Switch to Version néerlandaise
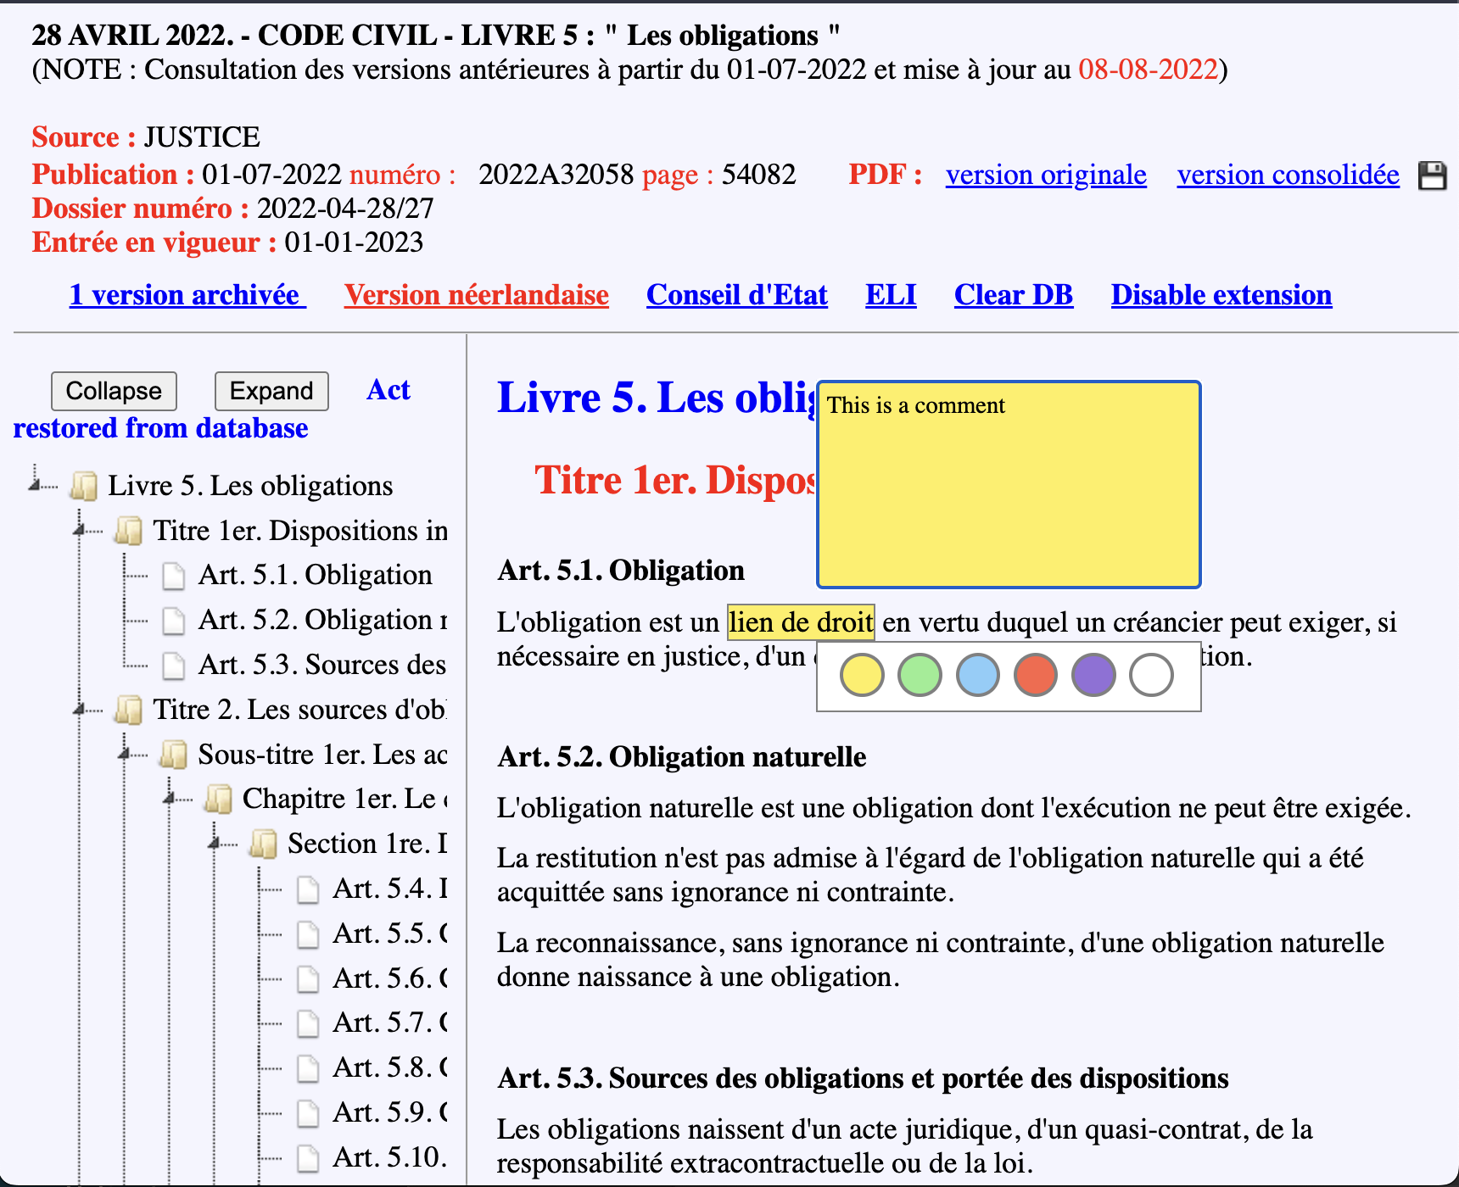This screenshot has width=1459, height=1187. coord(477,295)
